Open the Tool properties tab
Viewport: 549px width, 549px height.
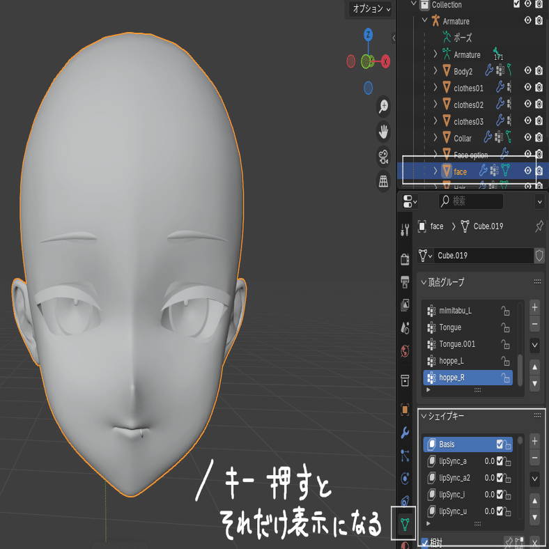point(405,230)
